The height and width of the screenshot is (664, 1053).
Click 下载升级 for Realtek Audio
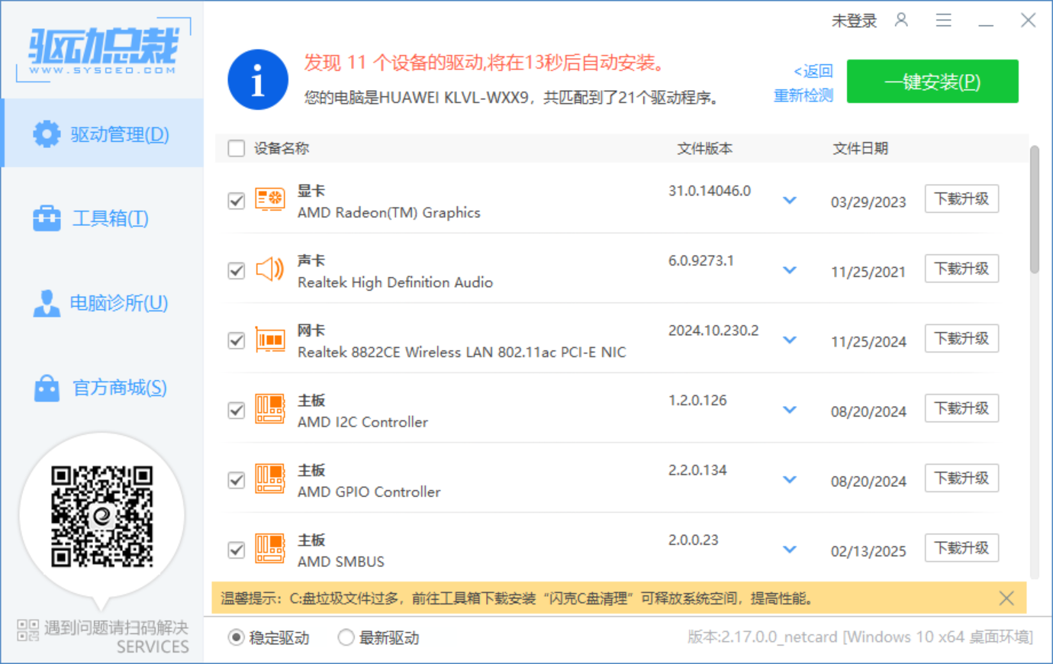[961, 269]
